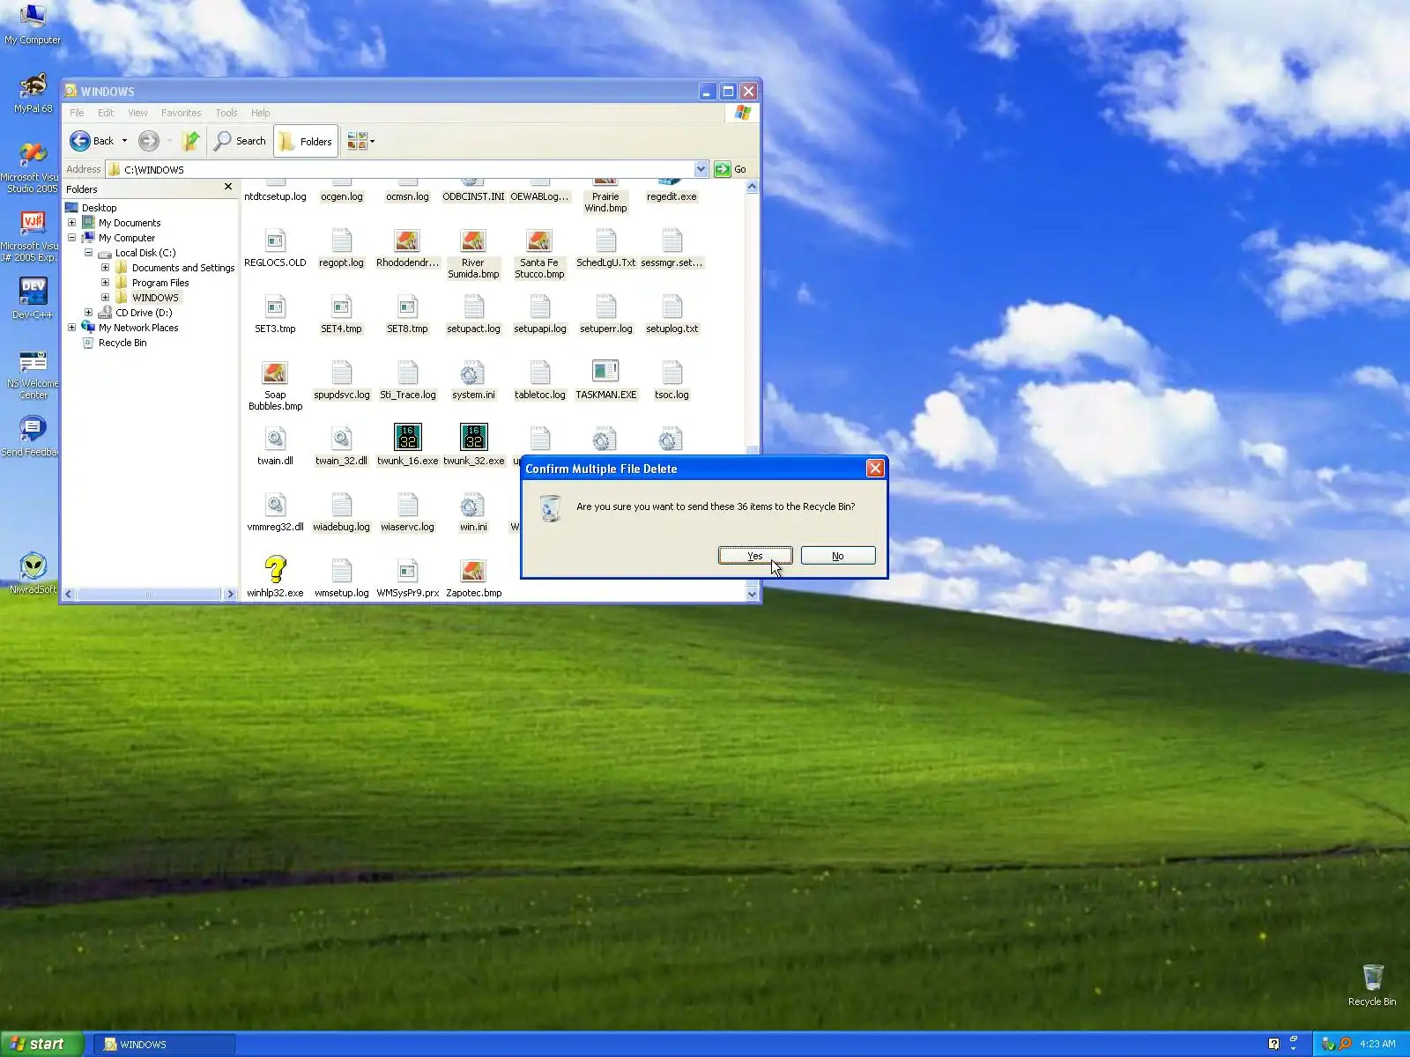Close the Folders pane with its X
This screenshot has width=1410, height=1057.
(x=228, y=187)
